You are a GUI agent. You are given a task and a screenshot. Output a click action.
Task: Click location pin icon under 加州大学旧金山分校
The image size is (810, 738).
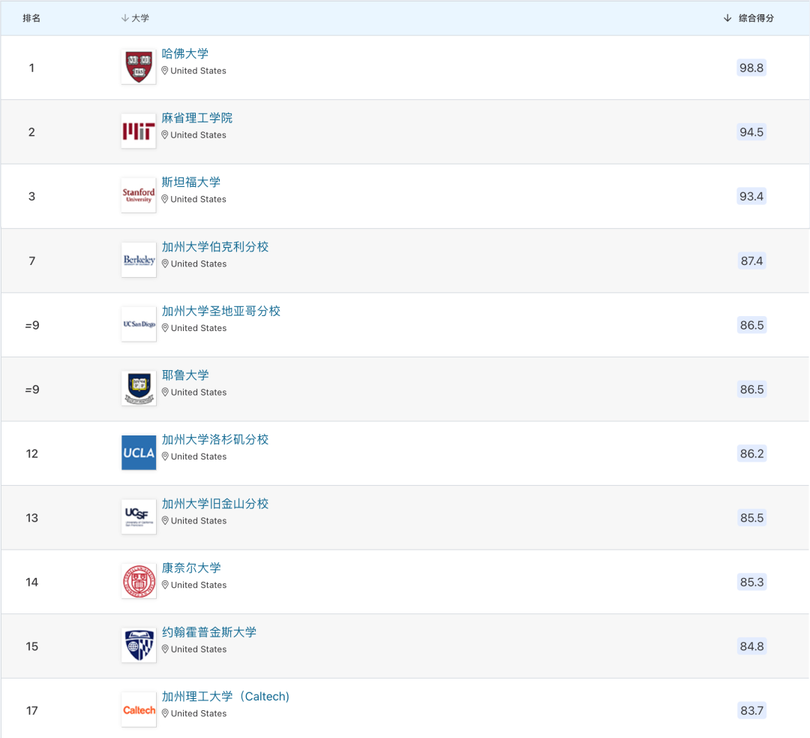[x=165, y=521]
